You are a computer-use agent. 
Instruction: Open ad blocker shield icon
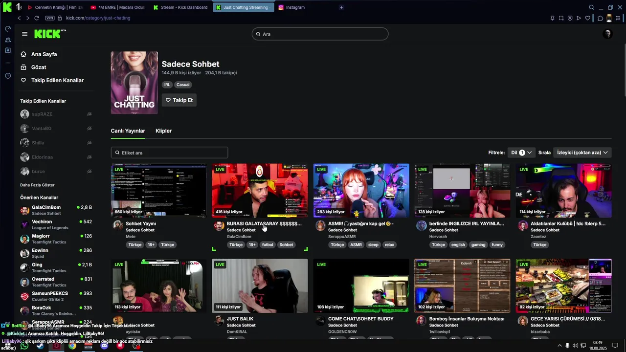(x=570, y=18)
